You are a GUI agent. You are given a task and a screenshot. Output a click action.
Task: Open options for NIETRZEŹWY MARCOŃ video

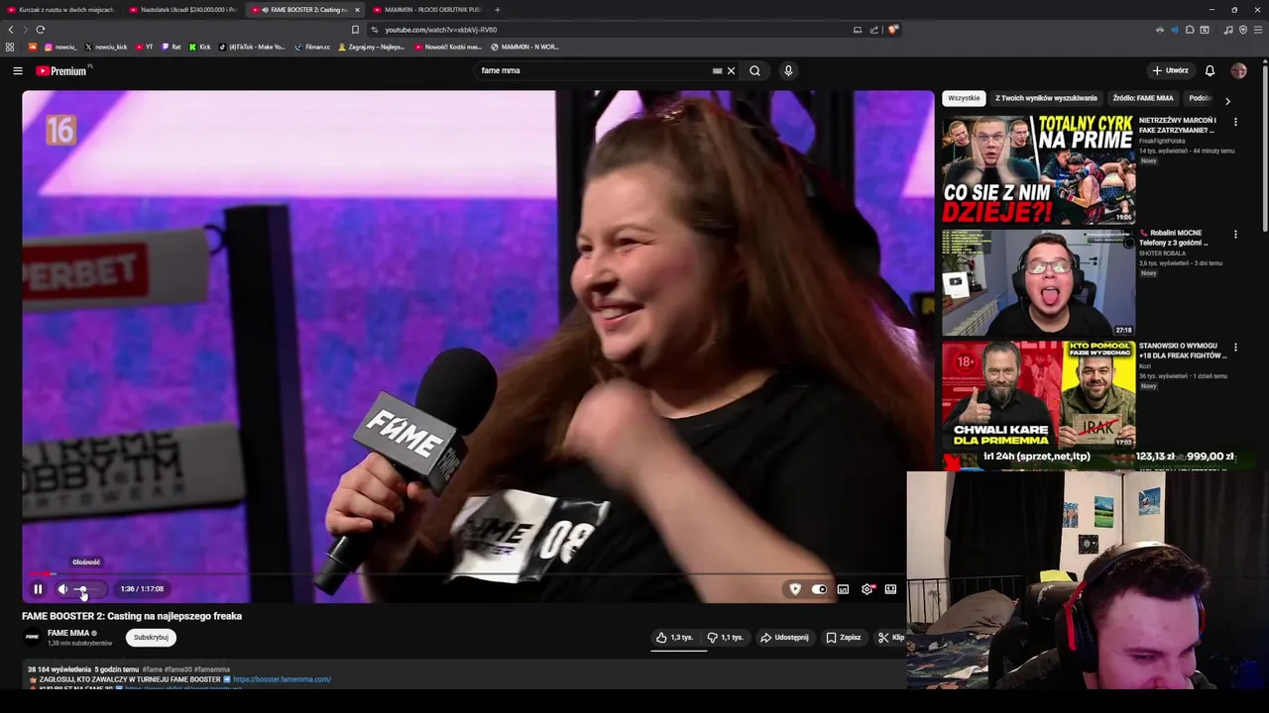click(x=1235, y=122)
